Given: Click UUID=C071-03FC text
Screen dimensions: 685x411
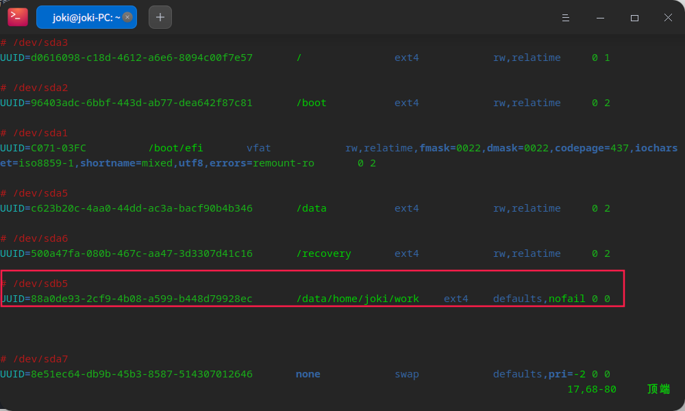Looking at the screenshot, I should pos(43,148).
